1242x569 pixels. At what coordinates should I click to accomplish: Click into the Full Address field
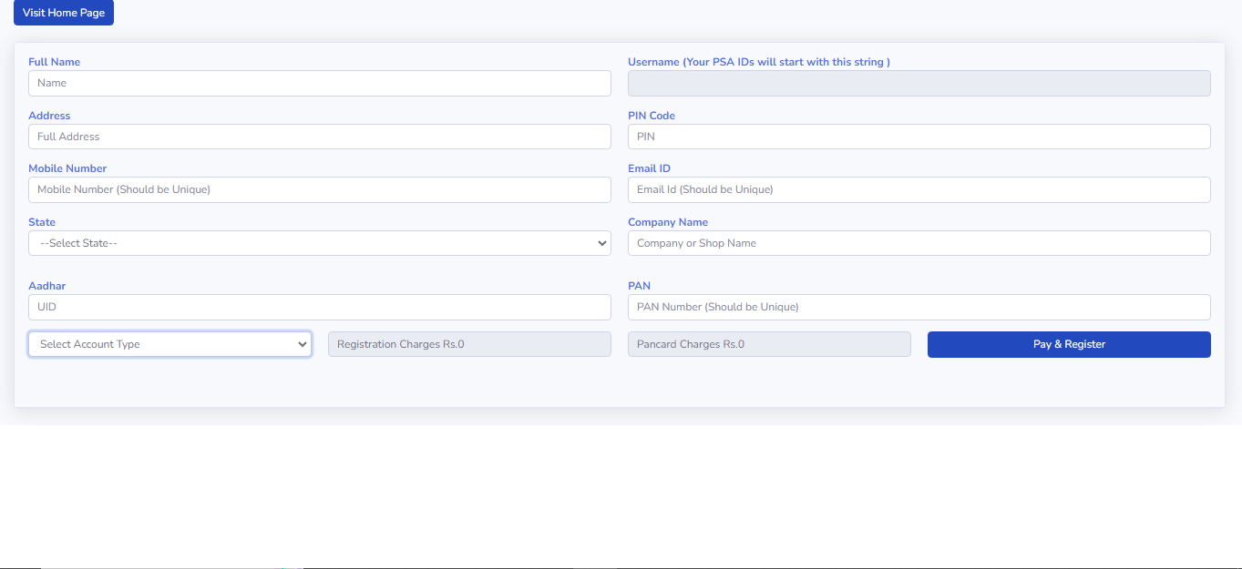tap(319, 137)
